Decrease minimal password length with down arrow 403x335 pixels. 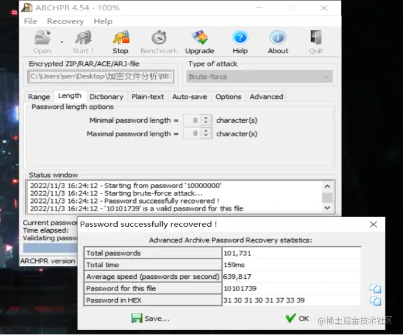(x=206, y=123)
